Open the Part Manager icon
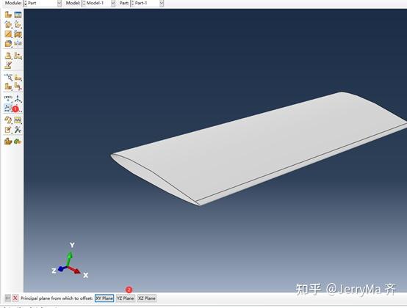Viewport: 407px width, 308px height. [18, 15]
